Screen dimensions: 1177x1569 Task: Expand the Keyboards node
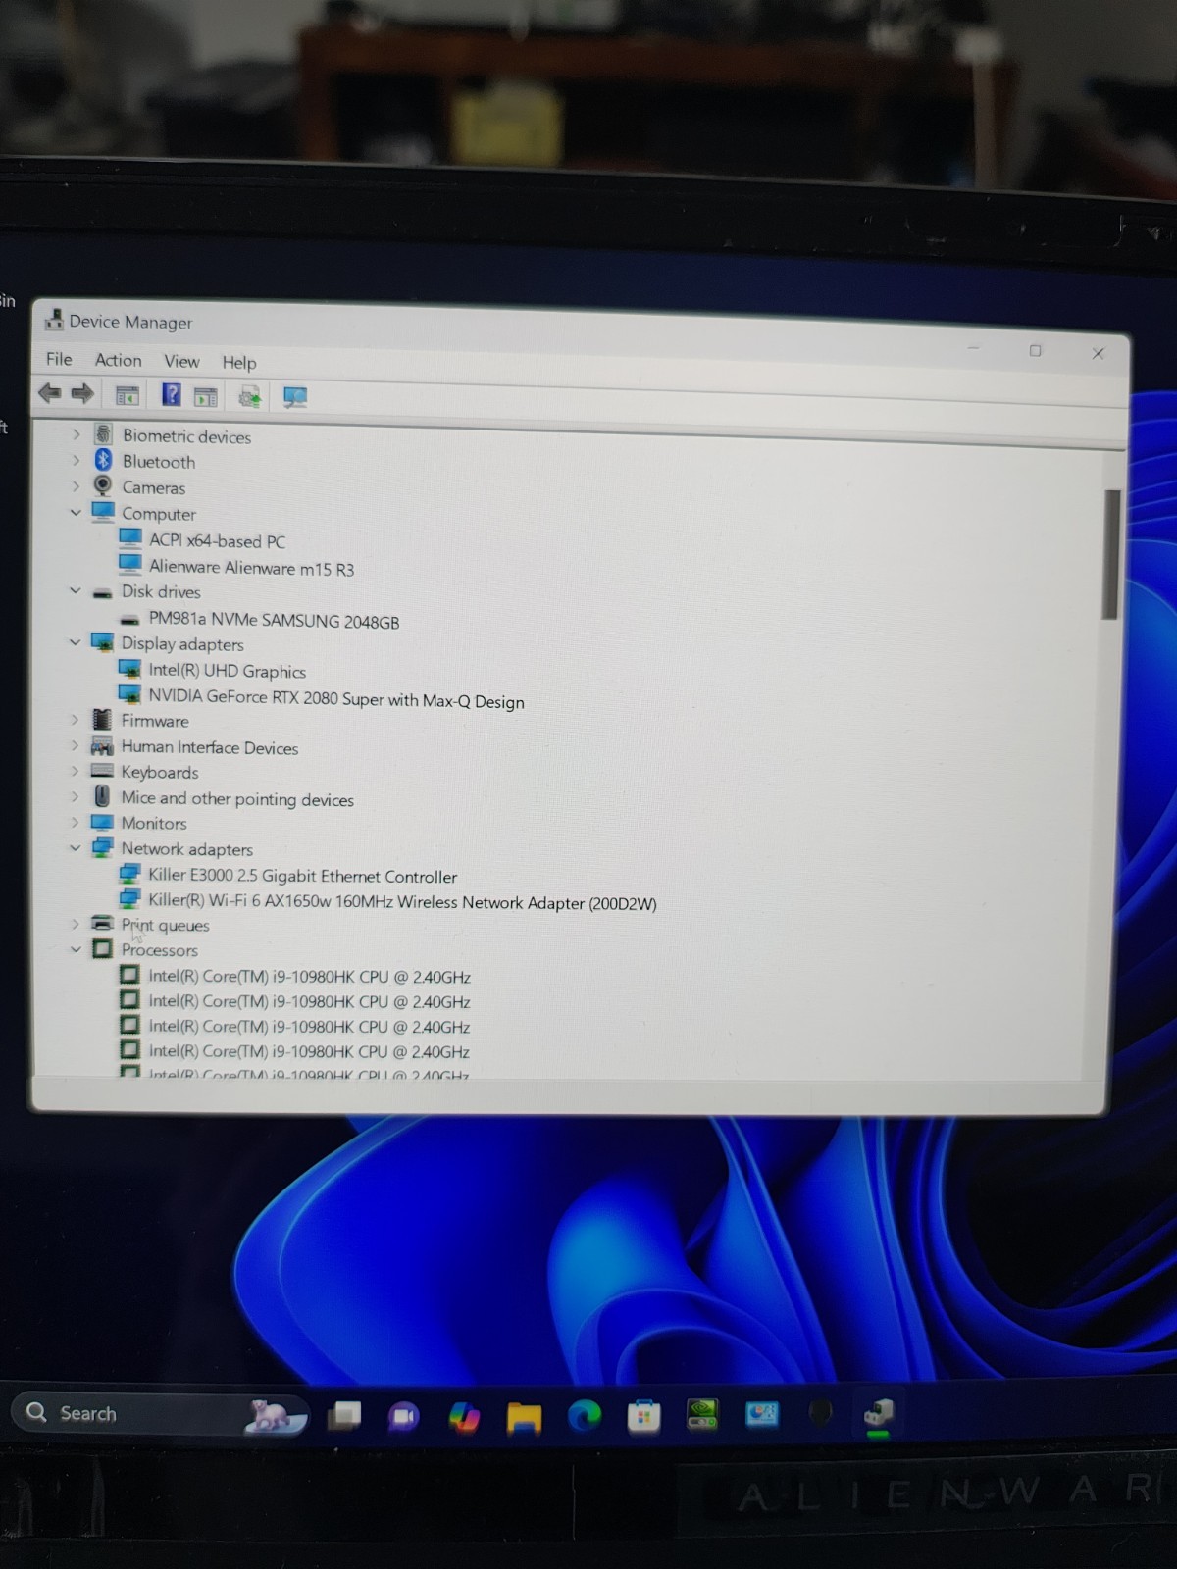76,771
